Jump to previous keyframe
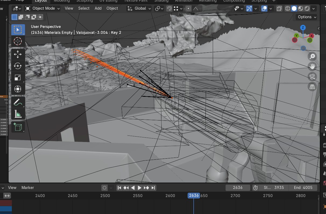The width and height of the screenshot is (326, 214). point(126,188)
